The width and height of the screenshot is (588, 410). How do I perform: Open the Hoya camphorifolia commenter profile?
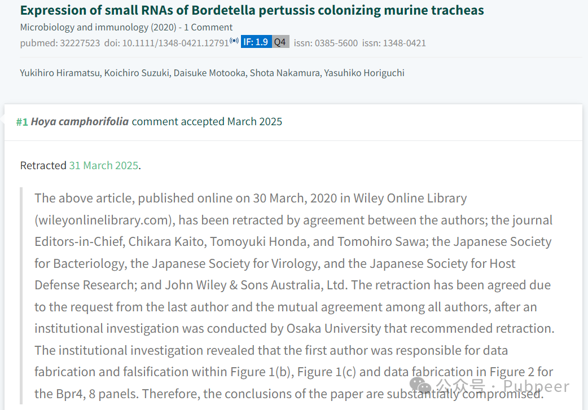click(80, 121)
